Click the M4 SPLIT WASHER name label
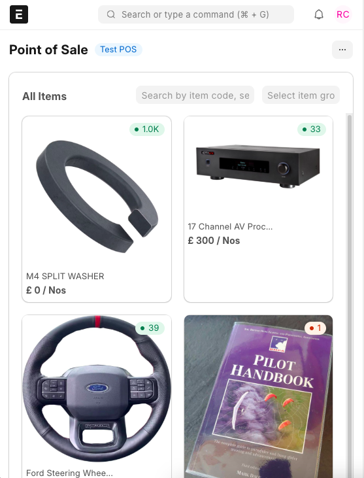The width and height of the screenshot is (364, 478). [x=65, y=276]
